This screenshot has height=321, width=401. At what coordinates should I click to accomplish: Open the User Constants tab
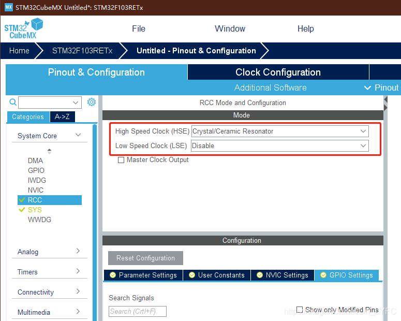217,275
